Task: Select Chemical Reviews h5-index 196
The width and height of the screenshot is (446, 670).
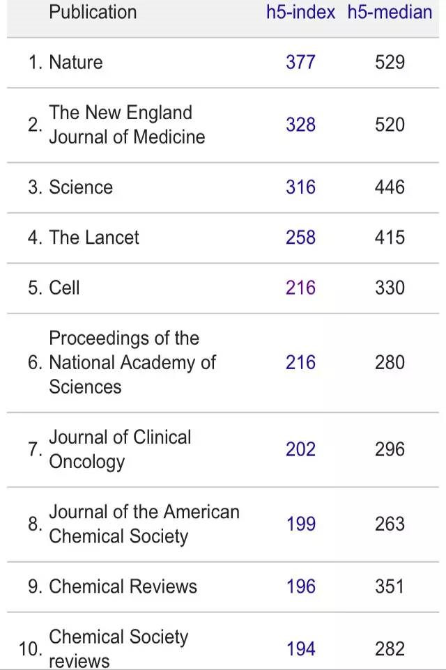Action: pos(300,586)
